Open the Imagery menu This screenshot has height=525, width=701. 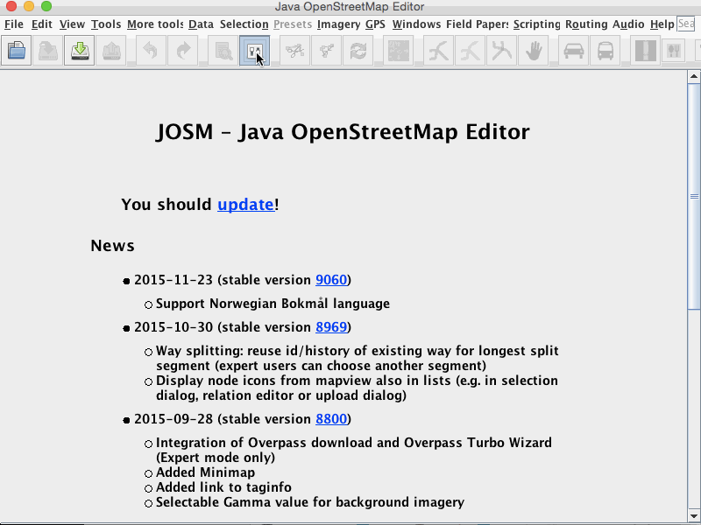click(338, 24)
